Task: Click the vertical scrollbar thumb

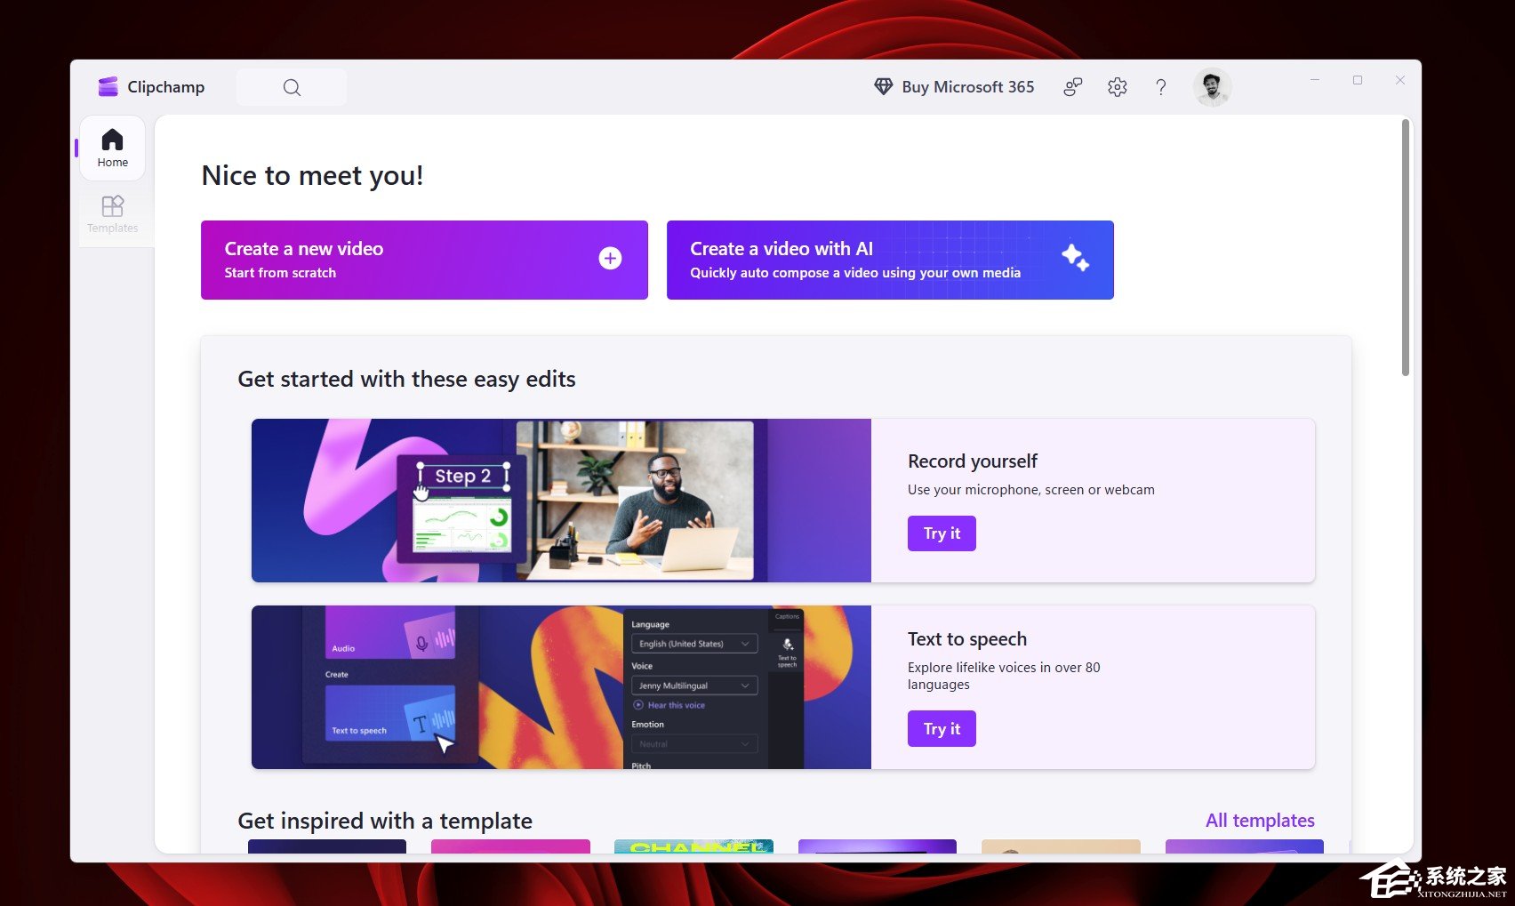Action: coord(1406,247)
